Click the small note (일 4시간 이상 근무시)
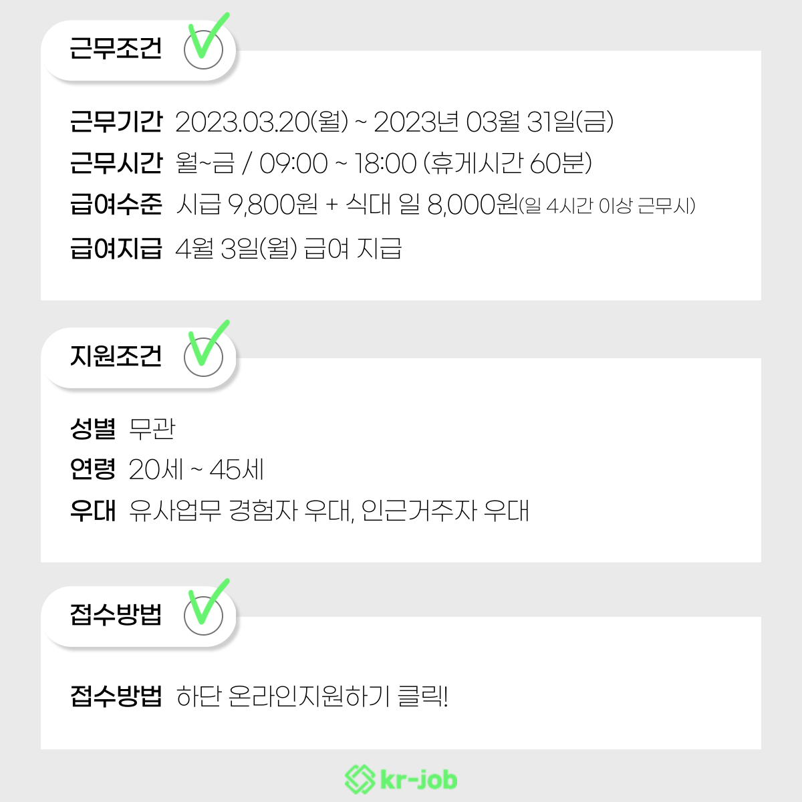 (x=608, y=206)
